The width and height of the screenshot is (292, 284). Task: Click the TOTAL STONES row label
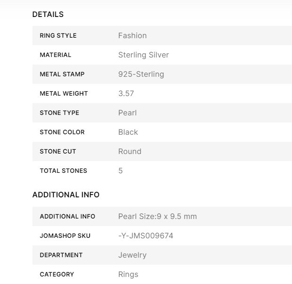[63, 171]
